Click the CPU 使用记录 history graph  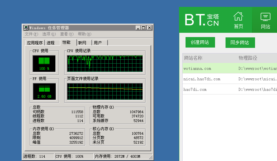pyautogui.click(x=105, y=64)
